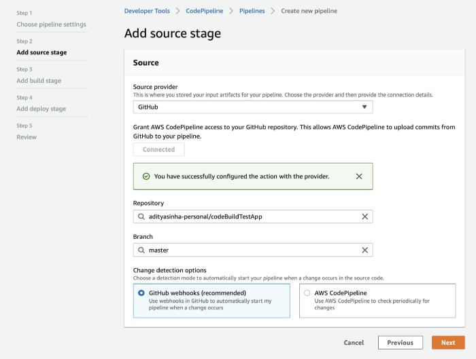Navigate to the Pipelines breadcrumb link
This screenshot has width=476, height=359.
[x=252, y=11]
